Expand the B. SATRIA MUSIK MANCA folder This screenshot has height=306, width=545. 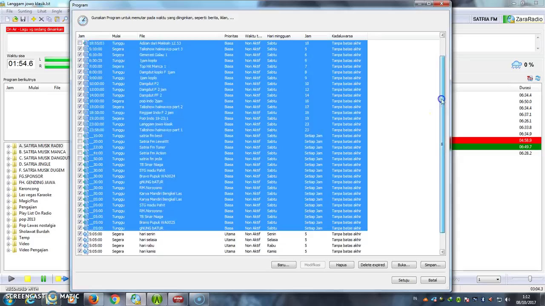click(9, 152)
